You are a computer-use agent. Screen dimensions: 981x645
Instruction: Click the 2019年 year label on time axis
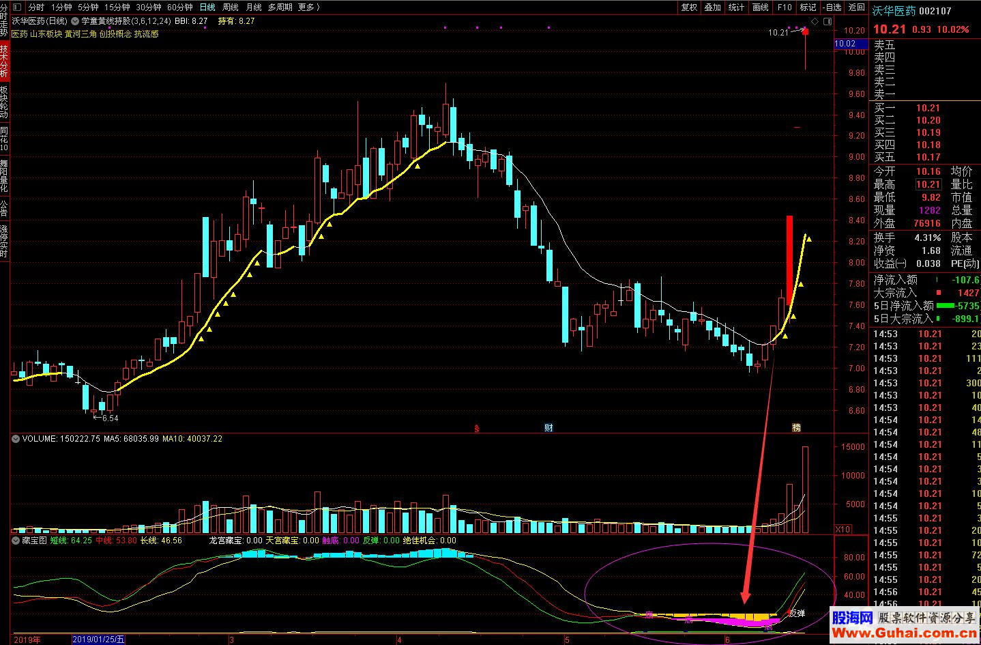point(27,640)
